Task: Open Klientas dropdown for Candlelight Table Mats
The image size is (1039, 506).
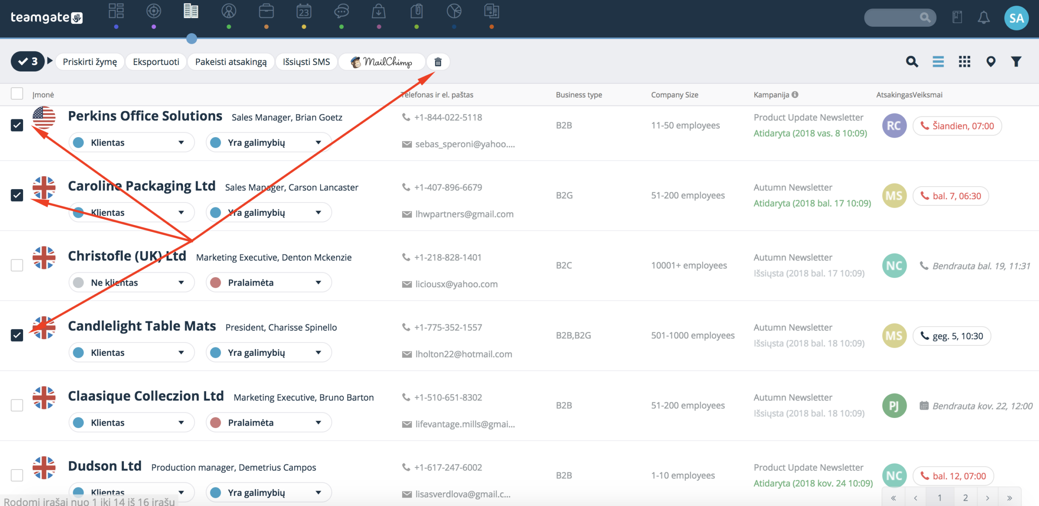Action: [131, 353]
